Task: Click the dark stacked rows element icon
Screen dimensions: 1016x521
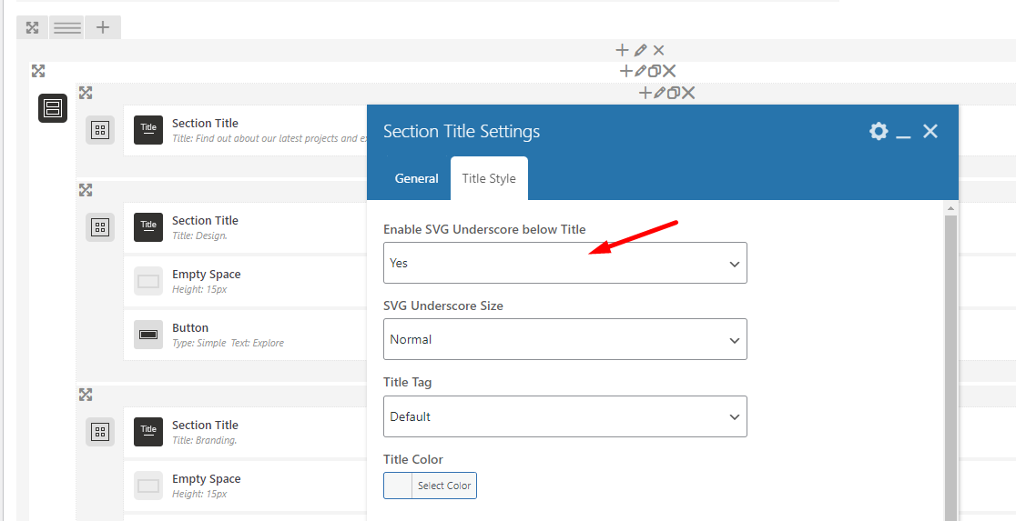Action: click(x=53, y=108)
